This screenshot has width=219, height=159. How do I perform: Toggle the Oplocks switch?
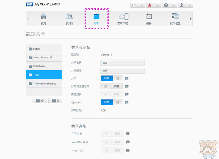(x=112, y=103)
